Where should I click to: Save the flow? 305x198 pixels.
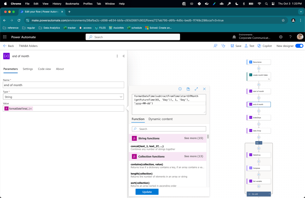[x=236, y=46]
